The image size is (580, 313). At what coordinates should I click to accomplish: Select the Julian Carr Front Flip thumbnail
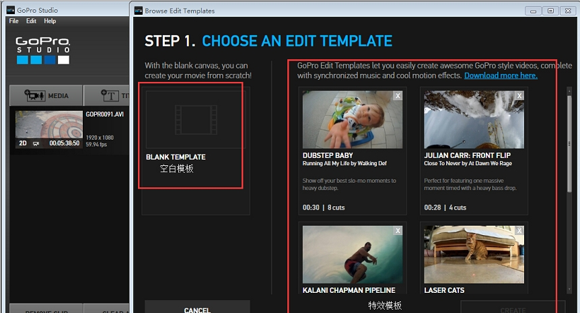tap(474, 120)
